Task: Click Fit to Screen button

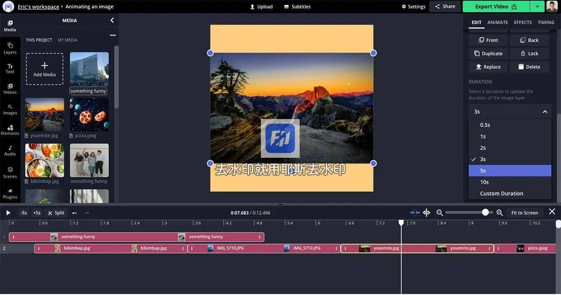Action: click(525, 213)
